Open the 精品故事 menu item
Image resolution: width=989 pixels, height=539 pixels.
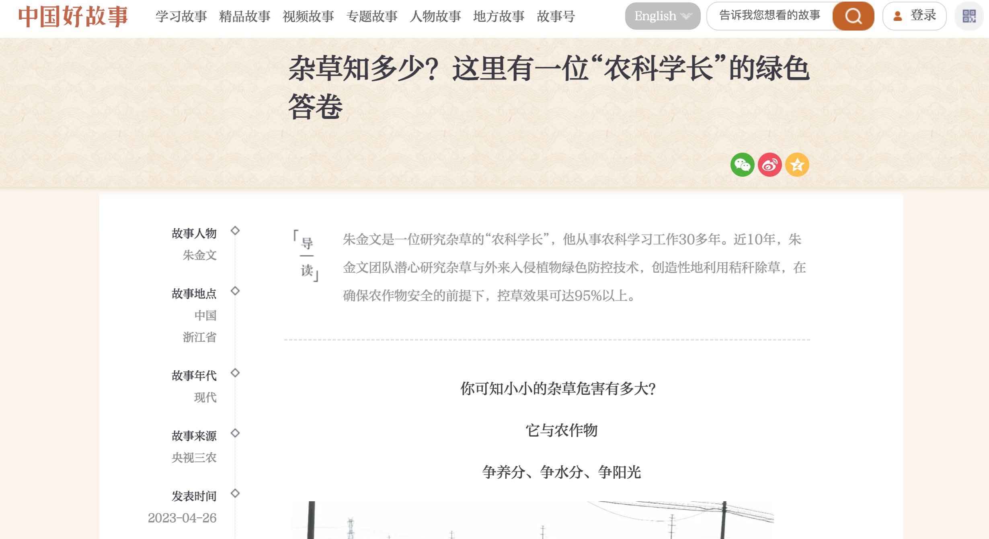click(x=245, y=16)
